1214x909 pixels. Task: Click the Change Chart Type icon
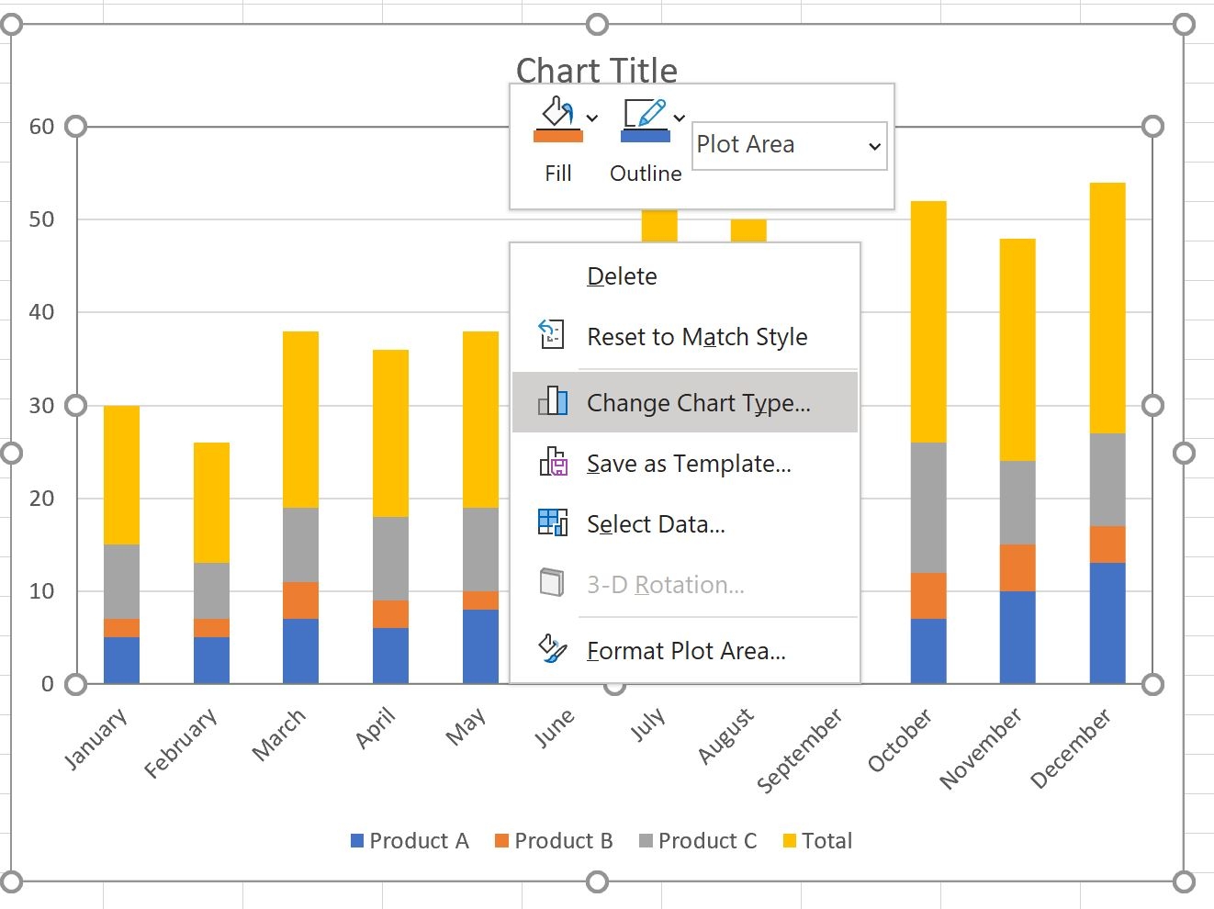point(552,402)
